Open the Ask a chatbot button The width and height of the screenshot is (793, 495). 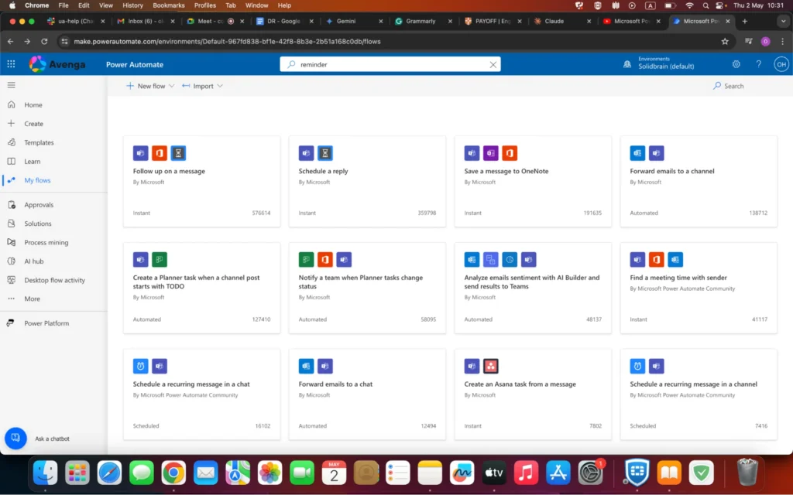15,438
